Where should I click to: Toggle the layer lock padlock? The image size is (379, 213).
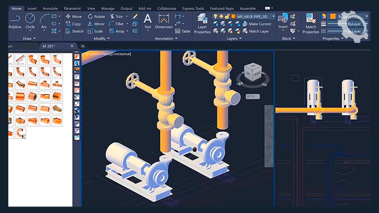227,16
